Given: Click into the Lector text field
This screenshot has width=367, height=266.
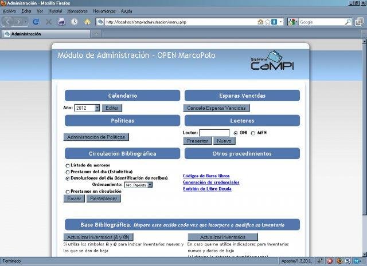Looking at the screenshot, I should (x=214, y=133).
